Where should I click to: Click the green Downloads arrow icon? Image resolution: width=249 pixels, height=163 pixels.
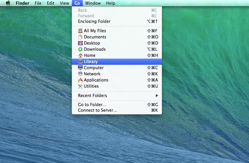pos(80,49)
